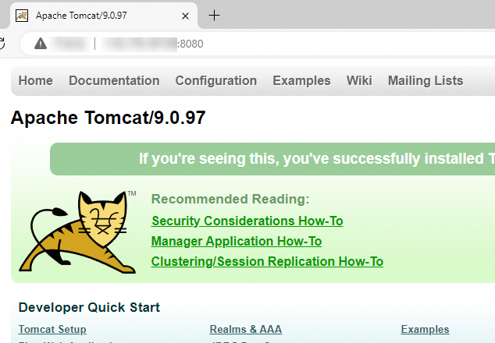Image resolution: width=495 pixels, height=343 pixels.
Task: Open the Documentation navigation item
Action: click(114, 81)
